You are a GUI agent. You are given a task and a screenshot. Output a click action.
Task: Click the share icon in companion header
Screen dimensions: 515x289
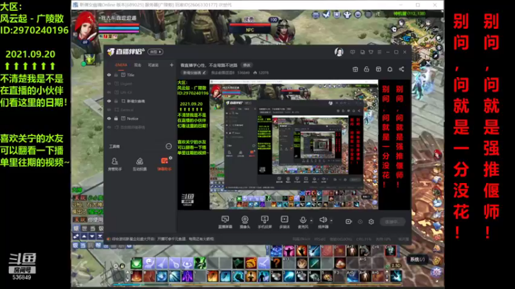pos(401,69)
